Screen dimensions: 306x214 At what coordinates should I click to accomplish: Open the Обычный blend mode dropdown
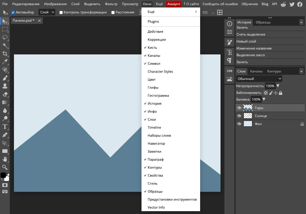point(259,79)
